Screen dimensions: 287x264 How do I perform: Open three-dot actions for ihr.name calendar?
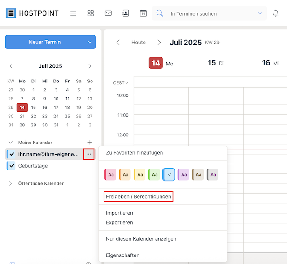(x=89, y=154)
